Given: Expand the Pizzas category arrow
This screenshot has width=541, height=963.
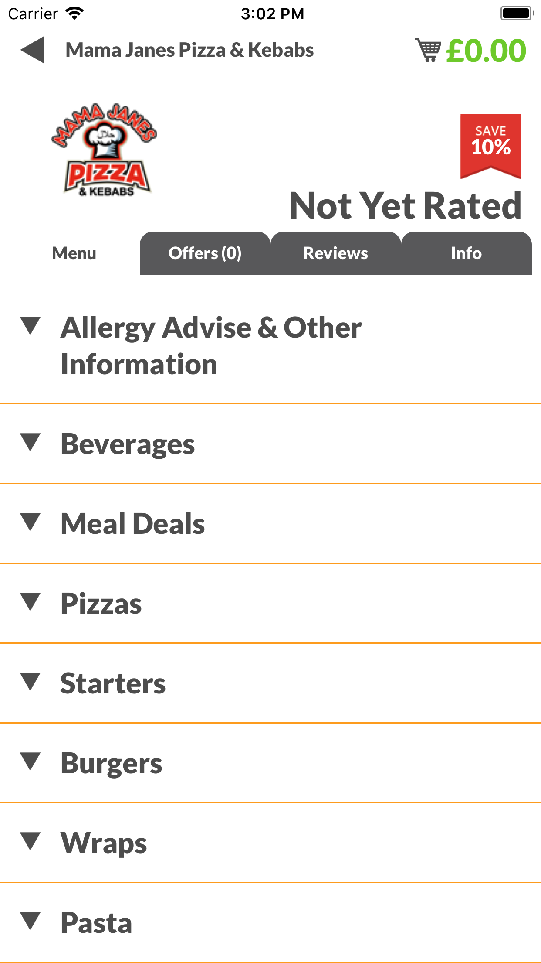Looking at the screenshot, I should pos(30,602).
